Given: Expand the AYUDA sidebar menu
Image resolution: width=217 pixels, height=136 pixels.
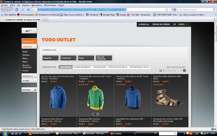Looking at the screenshot, I should (29, 81).
